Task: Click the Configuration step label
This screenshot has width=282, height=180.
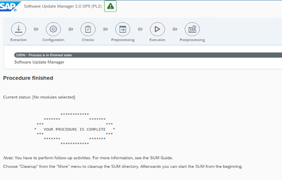Action: (x=53, y=40)
